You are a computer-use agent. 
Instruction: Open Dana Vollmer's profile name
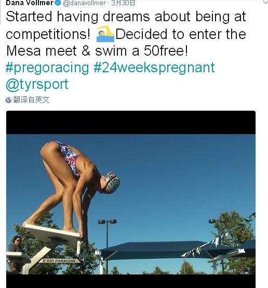click(x=30, y=3)
